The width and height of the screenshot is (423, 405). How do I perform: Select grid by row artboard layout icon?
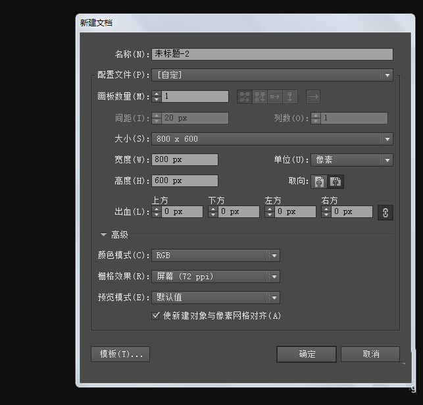245,97
